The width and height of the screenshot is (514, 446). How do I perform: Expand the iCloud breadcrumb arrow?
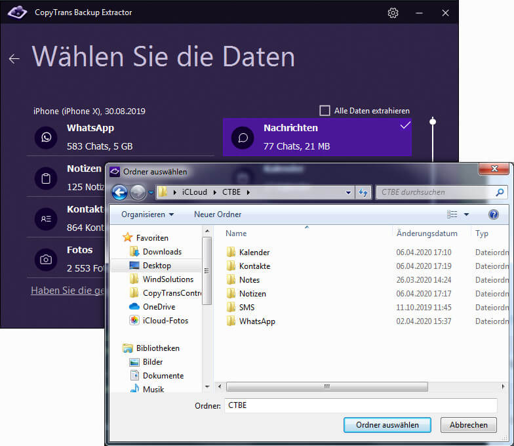[215, 193]
